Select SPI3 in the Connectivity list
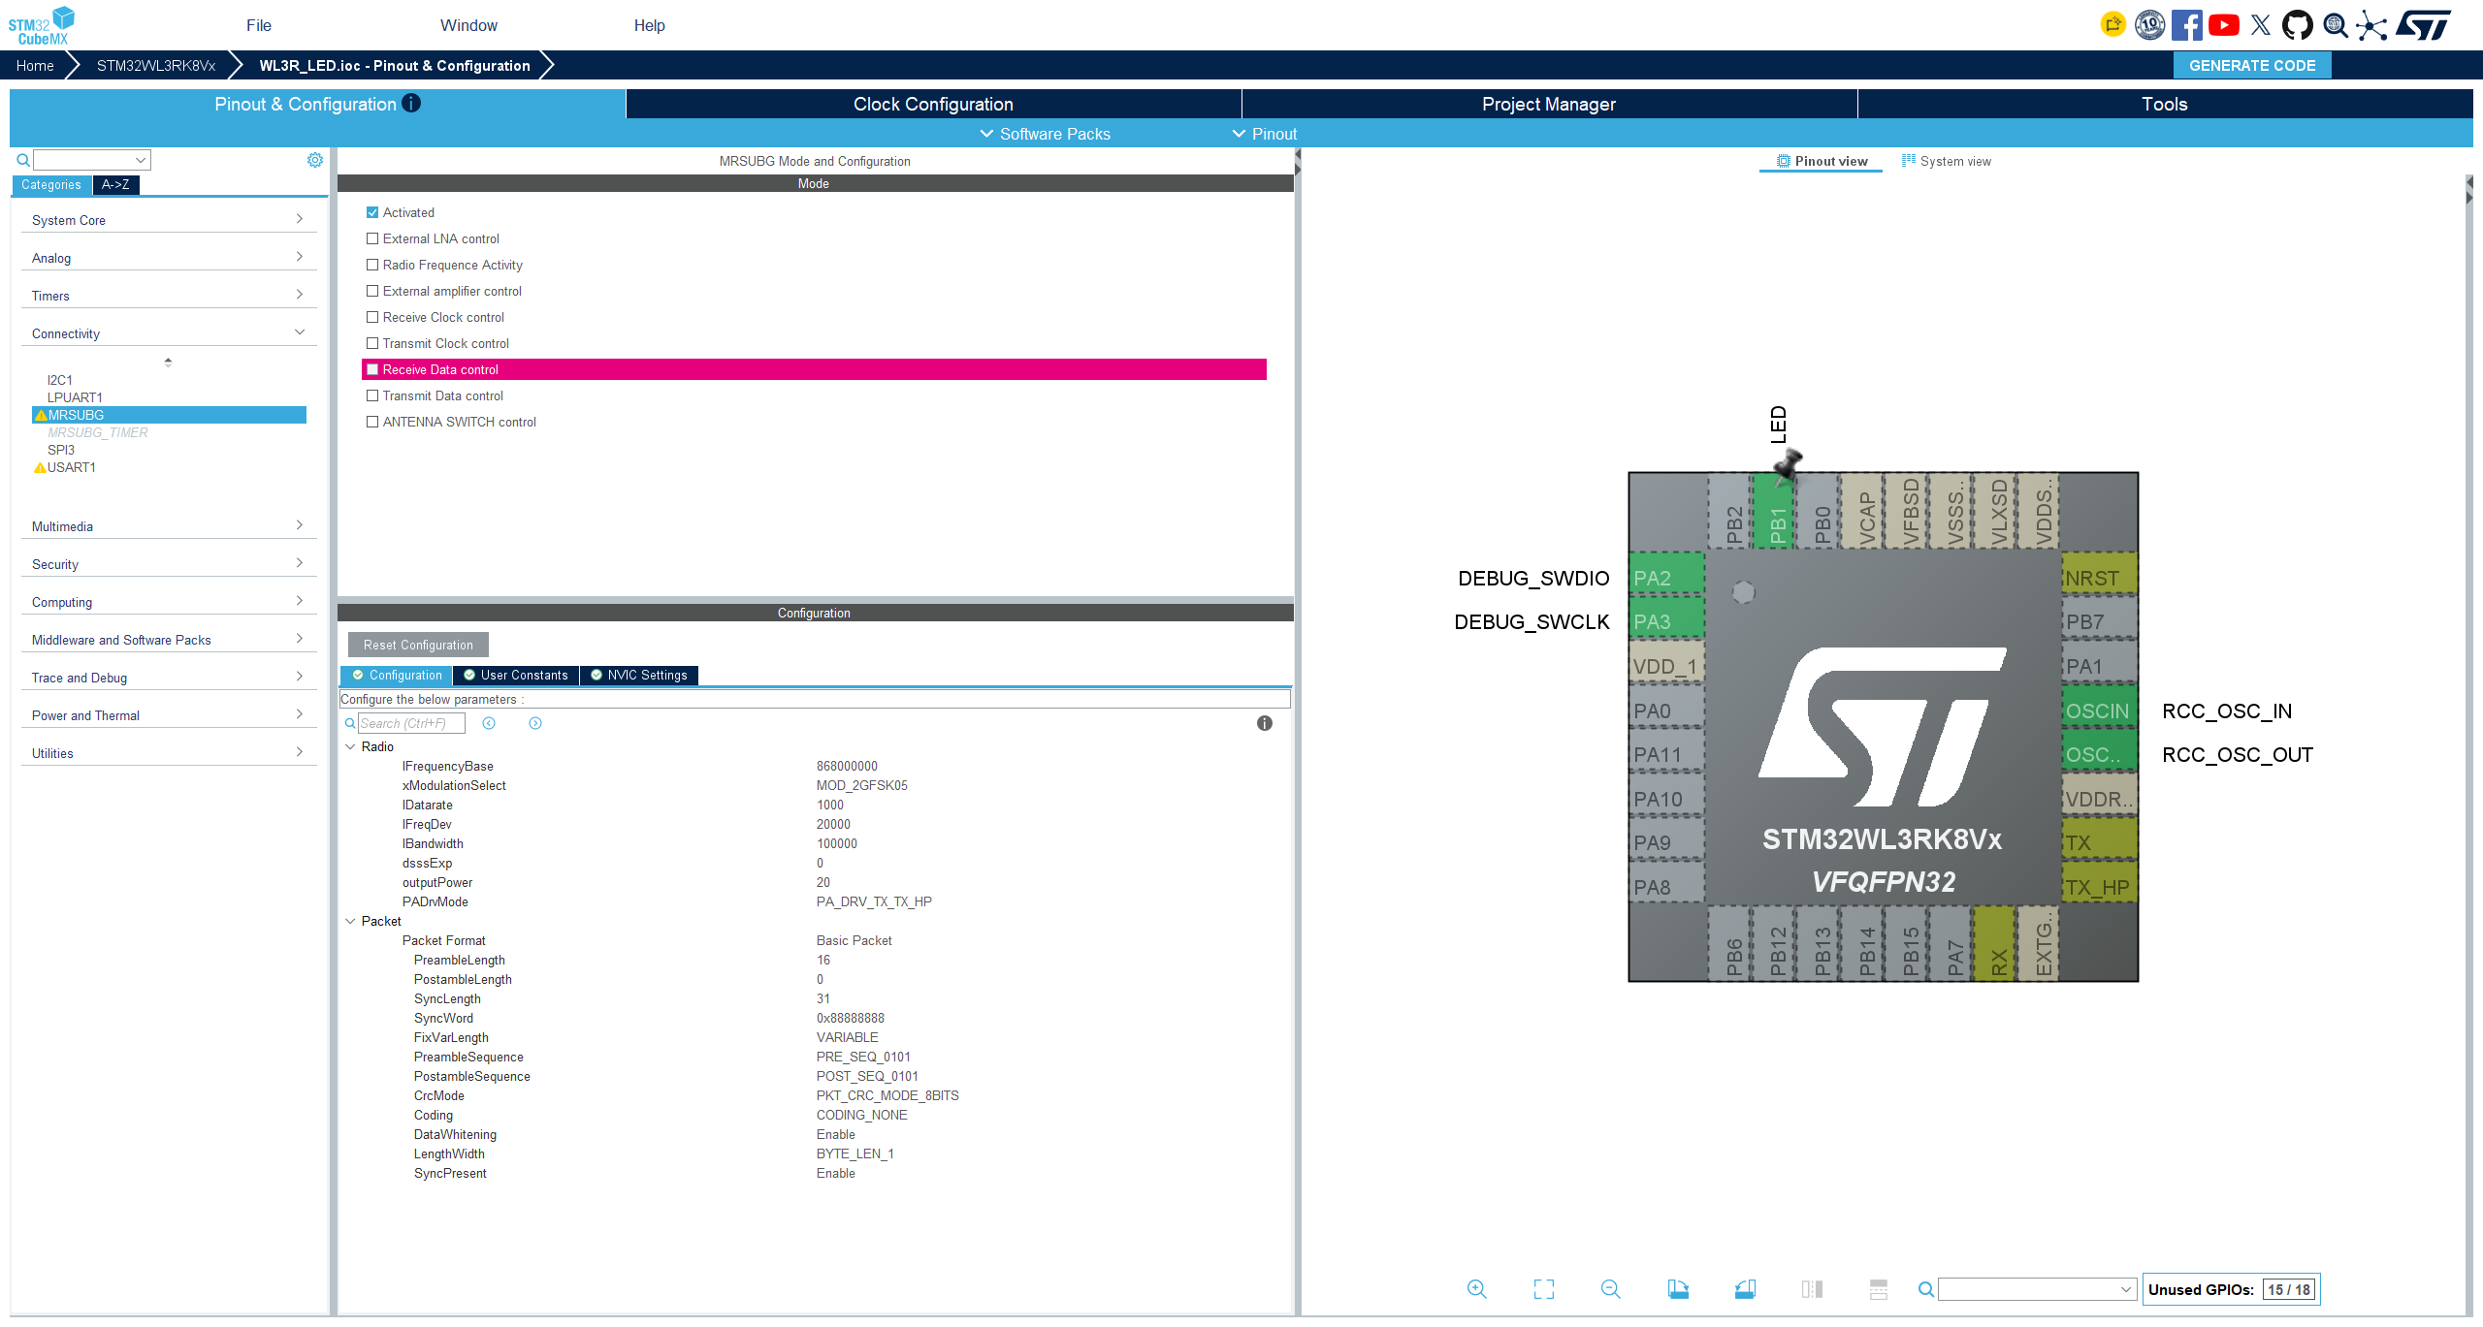The image size is (2483, 1327). [61, 450]
